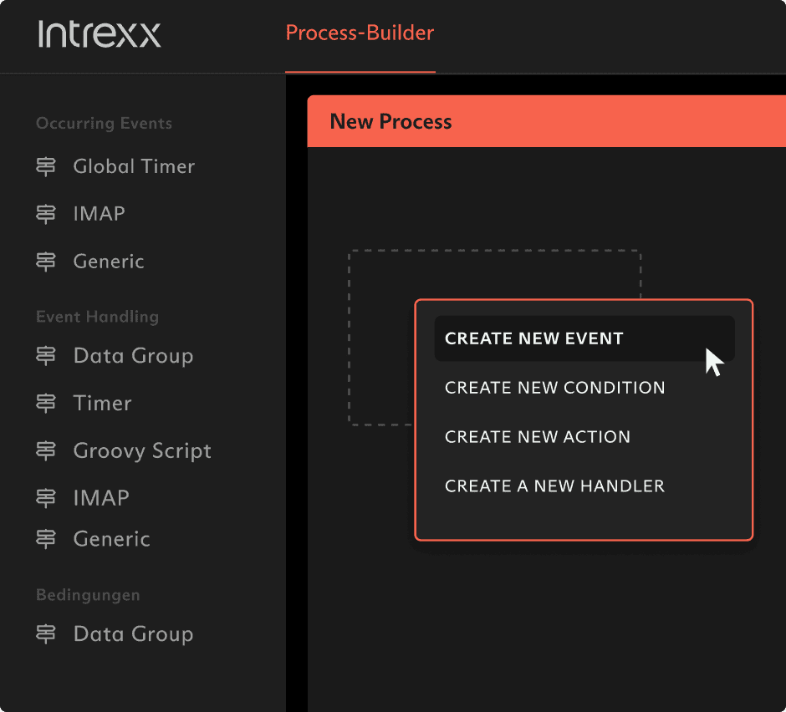Image resolution: width=786 pixels, height=712 pixels.
Task: Choose Create New Event from context menu
Action: tap(534, 338)
